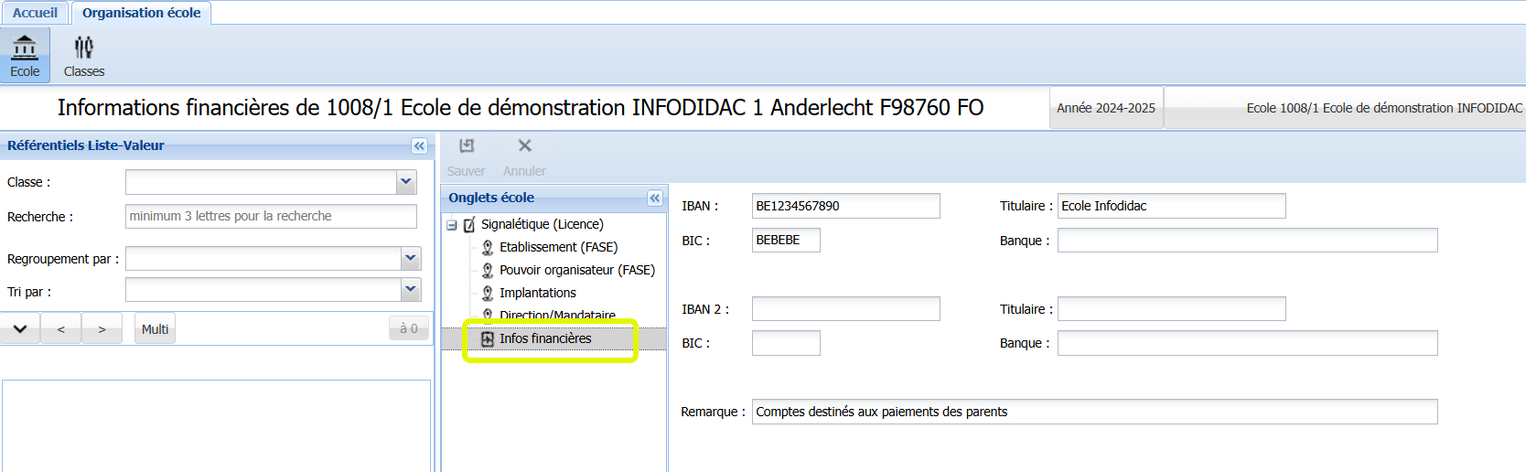Click the Annuler cancel icon
This screenshot has width=1526, height=472.
click(x=524, y=146)
